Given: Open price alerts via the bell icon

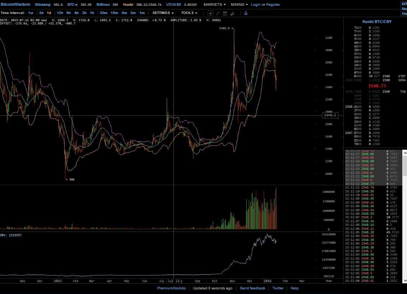Looking at the screenshot, I should click(246, 13).
